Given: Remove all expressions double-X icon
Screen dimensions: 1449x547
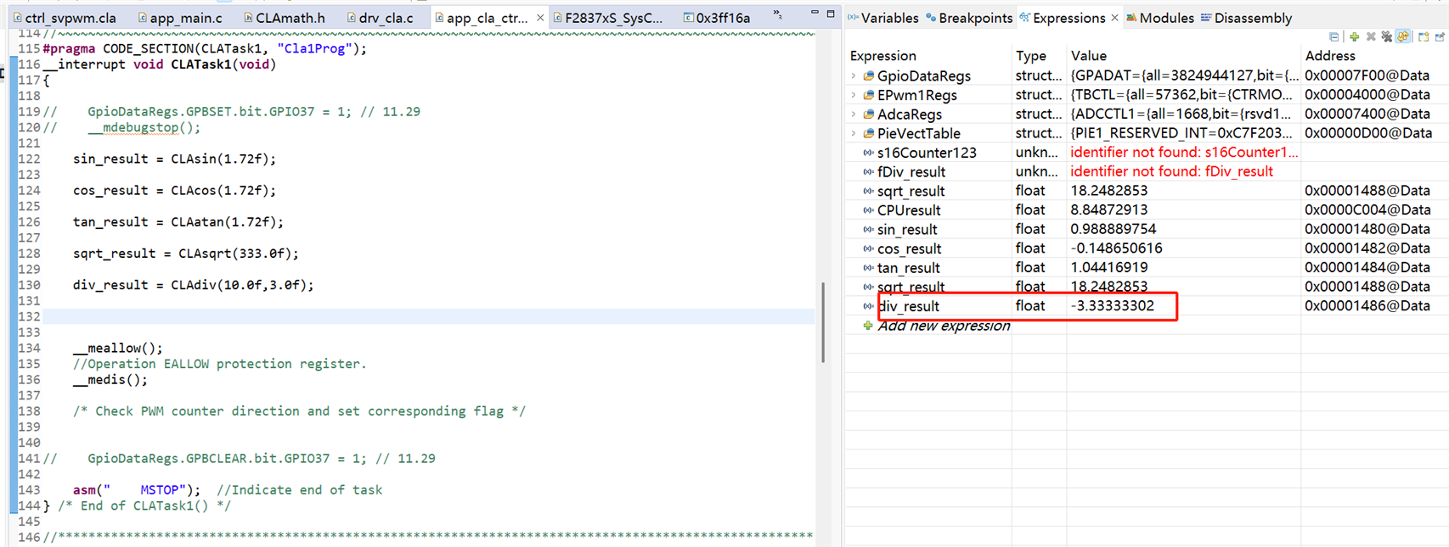Looking at the screenshot, I should click(1387, 36).
